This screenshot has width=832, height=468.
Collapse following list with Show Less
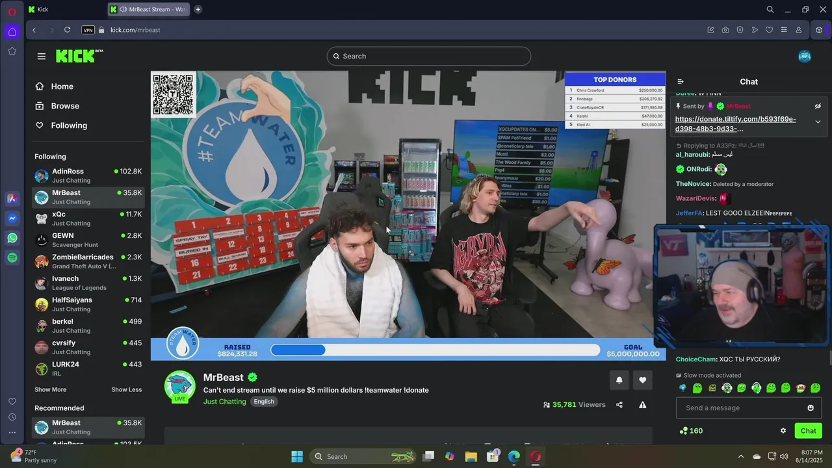126,389
